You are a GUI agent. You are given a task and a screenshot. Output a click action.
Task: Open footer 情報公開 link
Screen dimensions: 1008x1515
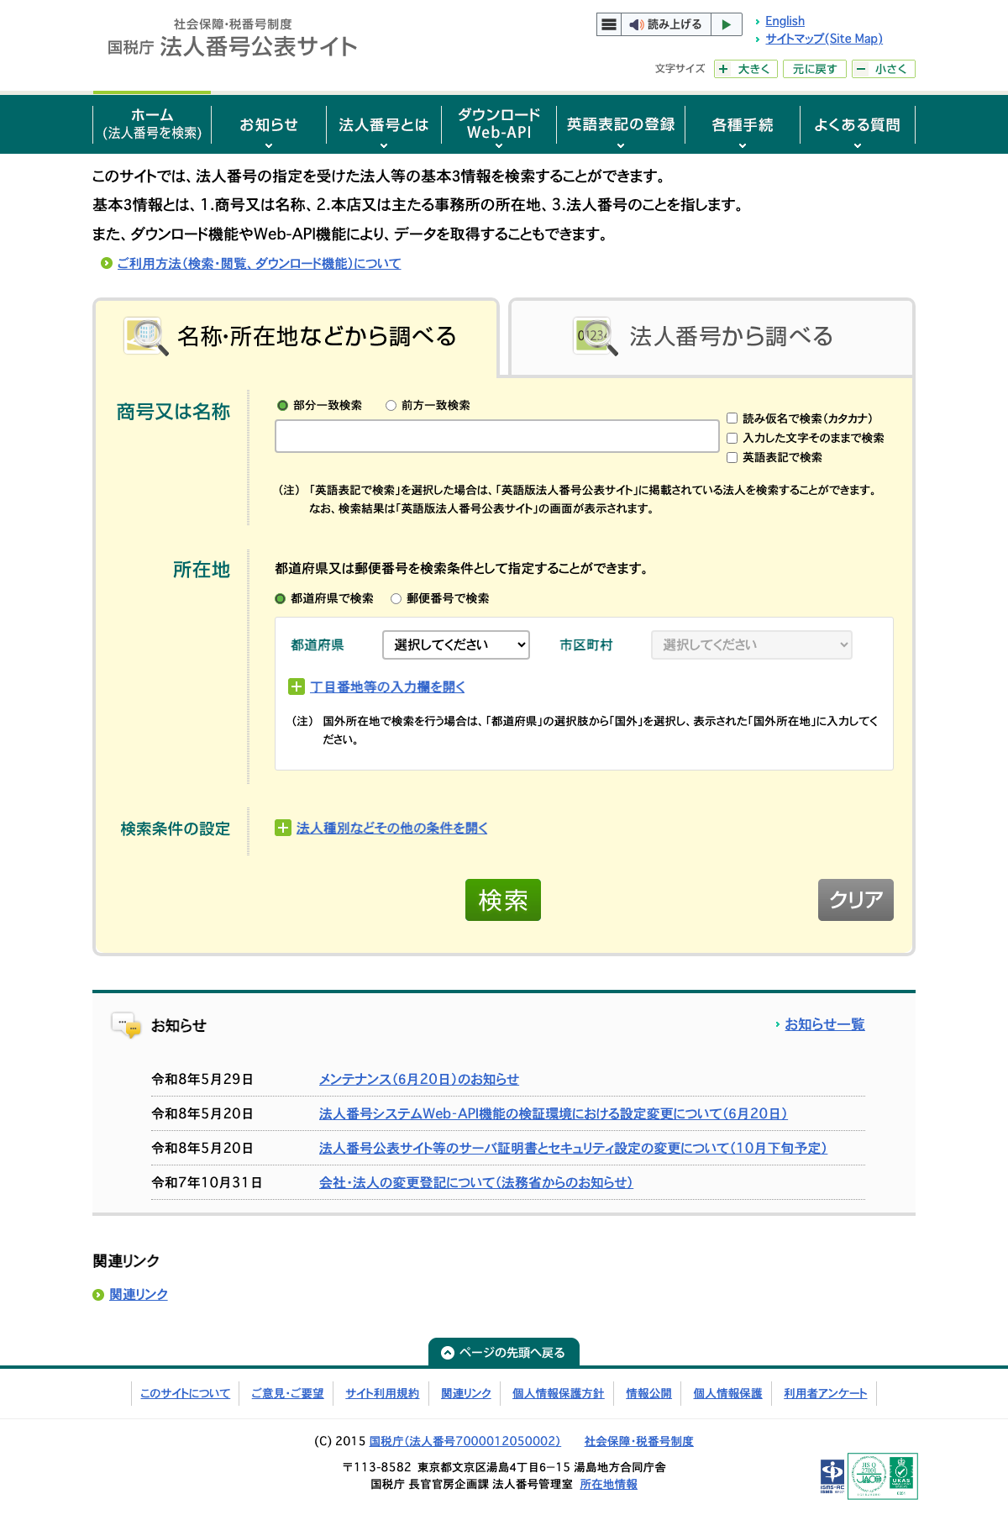click(648, 1393)
